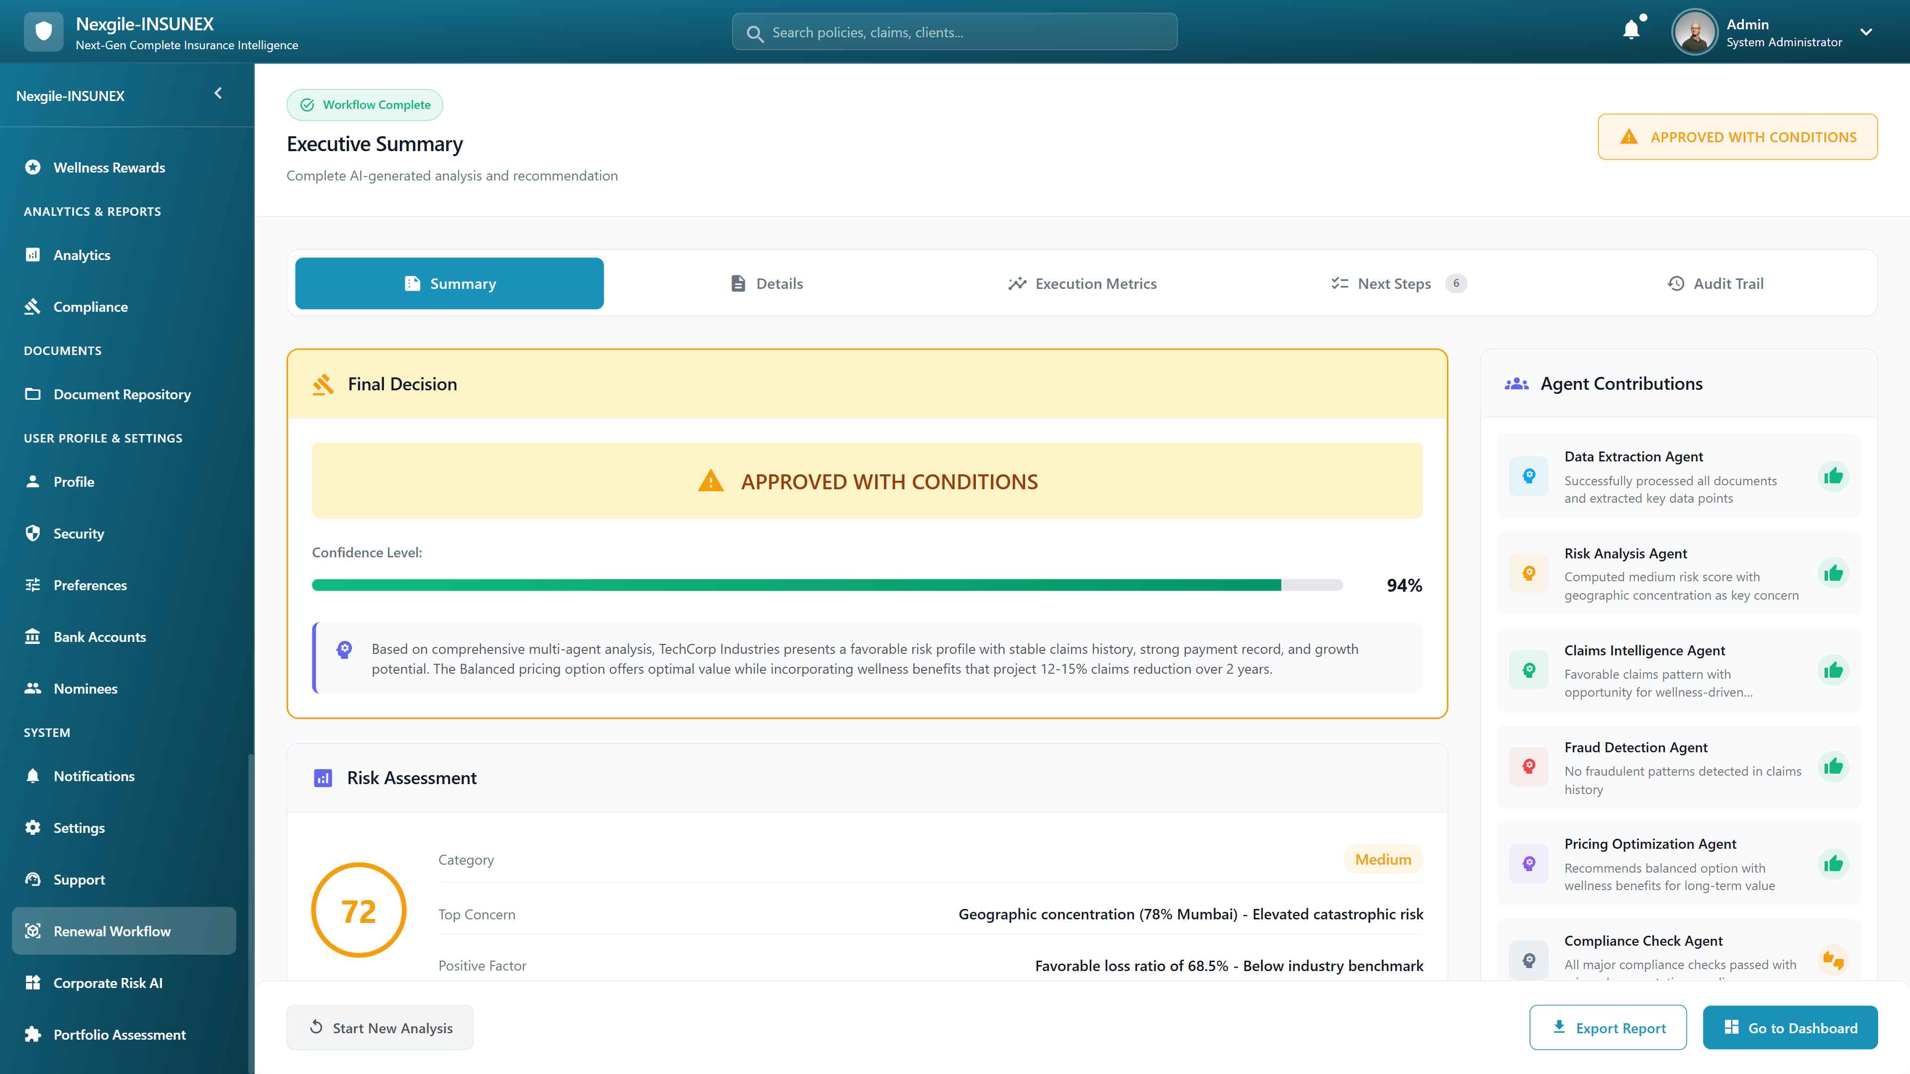Thumbs-up on the Fraud Detection Agent

1833,766
